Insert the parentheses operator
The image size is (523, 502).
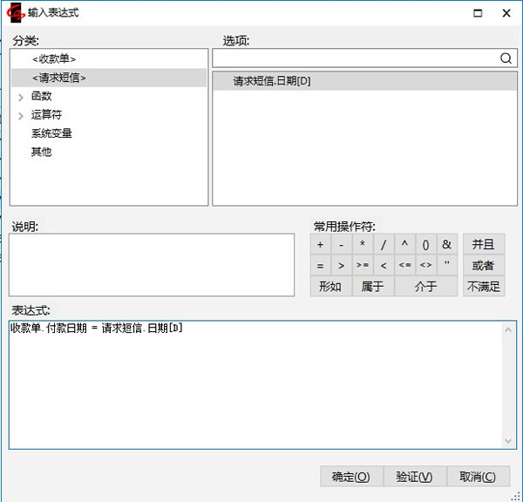point(425,245)
